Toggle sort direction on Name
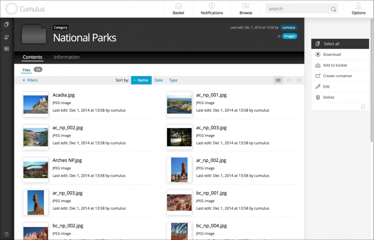The width and height of the screenshot is (374, 240). 141,80
